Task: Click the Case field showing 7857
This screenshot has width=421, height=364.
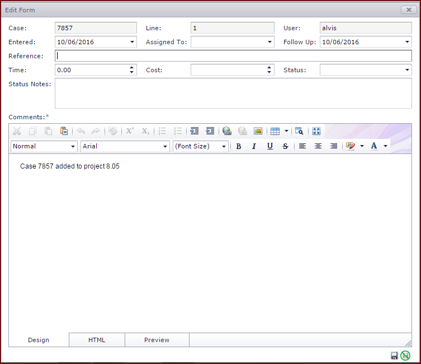Action: pyautogui.click(x=96, y=28)
